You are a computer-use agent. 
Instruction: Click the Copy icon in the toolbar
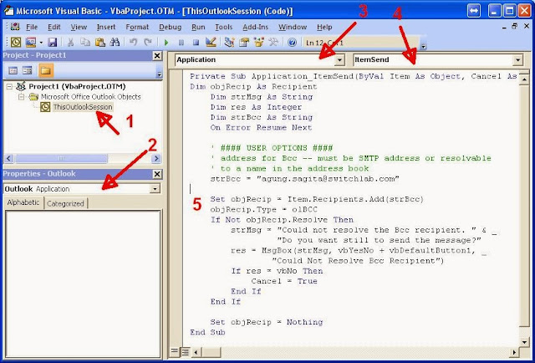(x=85, y=42)
